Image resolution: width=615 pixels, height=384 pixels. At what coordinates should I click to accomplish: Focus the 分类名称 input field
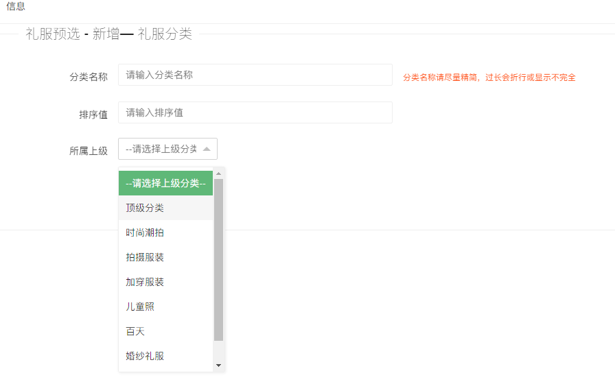pyautogui.click(x=255, y=75)
